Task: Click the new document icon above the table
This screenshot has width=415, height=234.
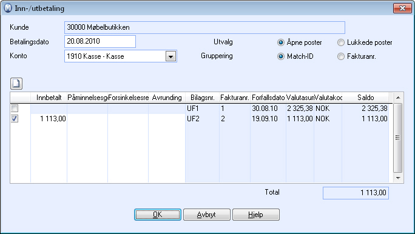Action: pyautogui.click(x=16, y=84)
